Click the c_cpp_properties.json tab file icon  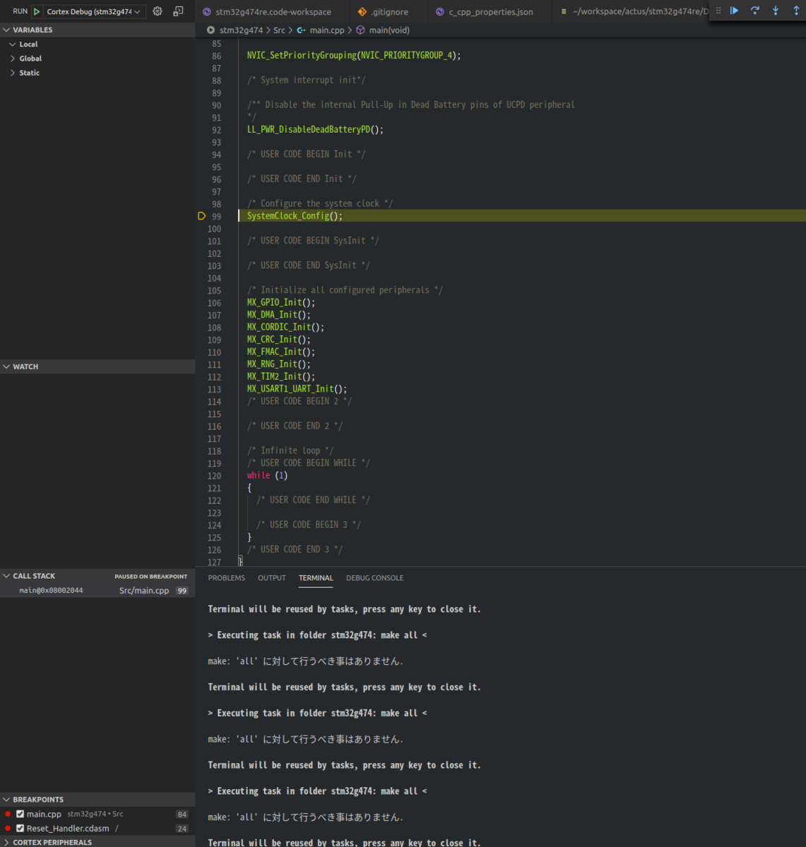pyautogui.click(x=440, y=12)
